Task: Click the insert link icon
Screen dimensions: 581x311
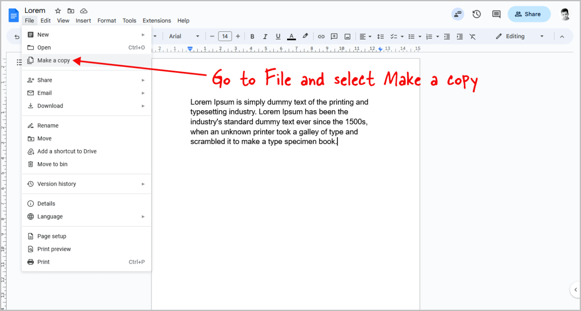Action: pos(321,36)
